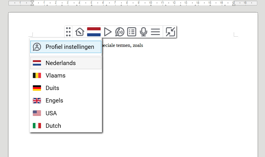Open the speaking head voice icon
The image size is (265, 157).
120,32
